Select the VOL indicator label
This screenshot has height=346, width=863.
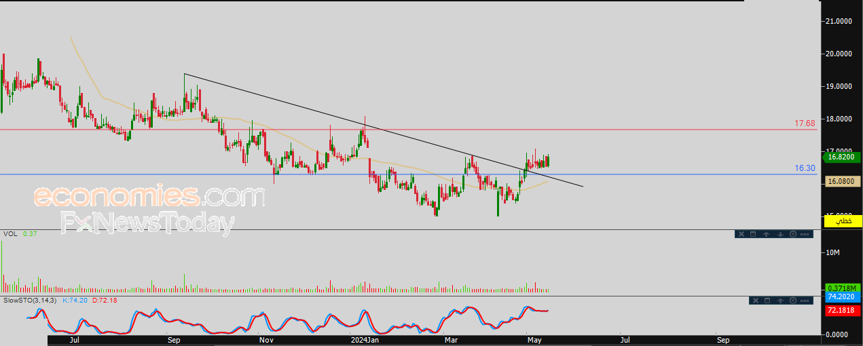[10, 234]
